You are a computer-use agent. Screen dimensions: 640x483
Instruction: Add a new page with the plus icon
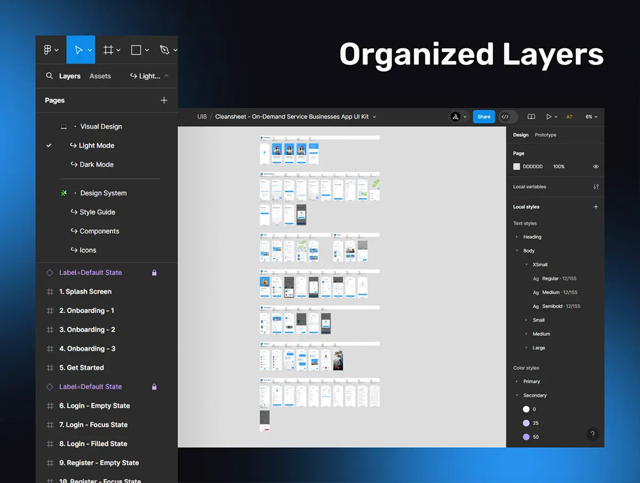tap(164, 100)
